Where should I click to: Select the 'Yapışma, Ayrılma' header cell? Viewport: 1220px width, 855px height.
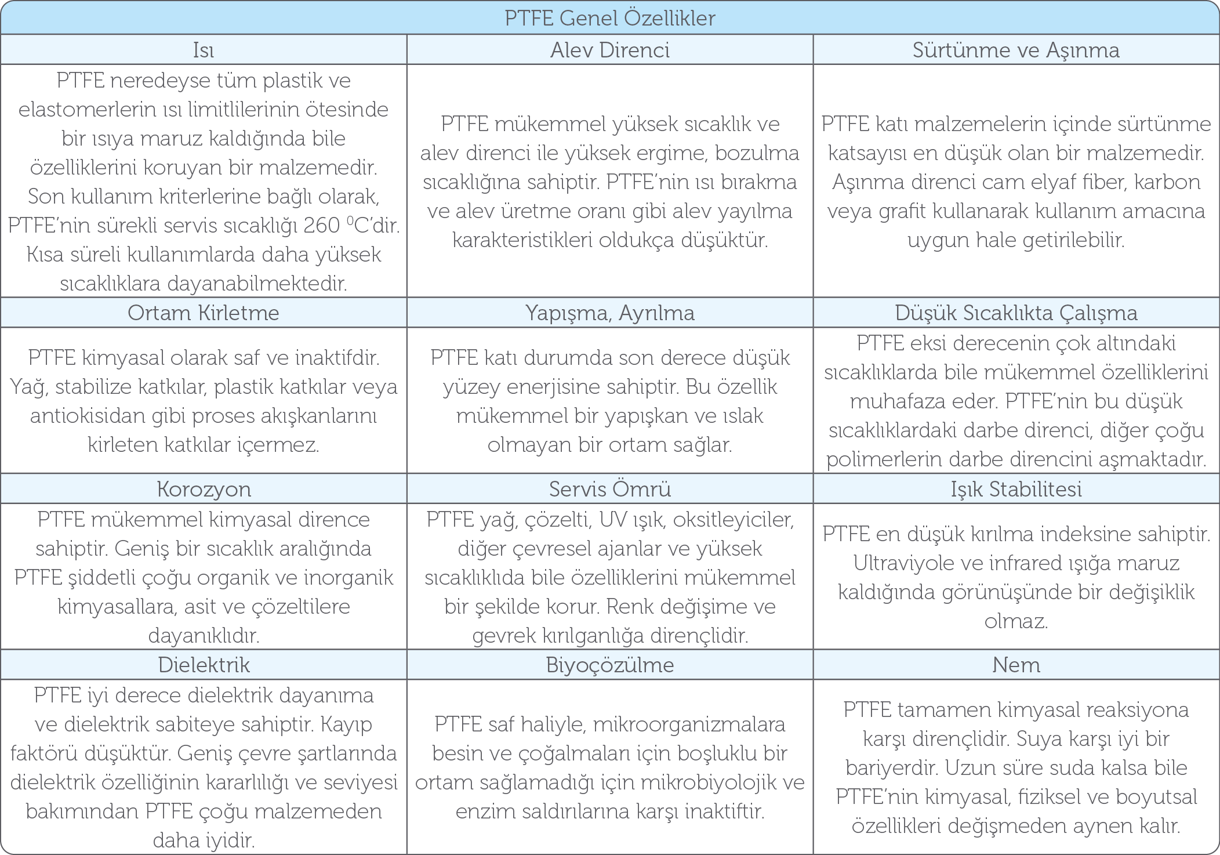pyautogui.click(x=610, y=313)
